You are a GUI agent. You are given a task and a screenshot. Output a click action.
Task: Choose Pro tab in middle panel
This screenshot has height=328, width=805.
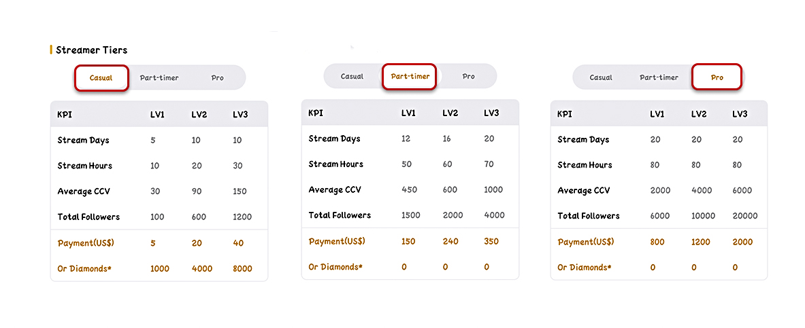468,76
